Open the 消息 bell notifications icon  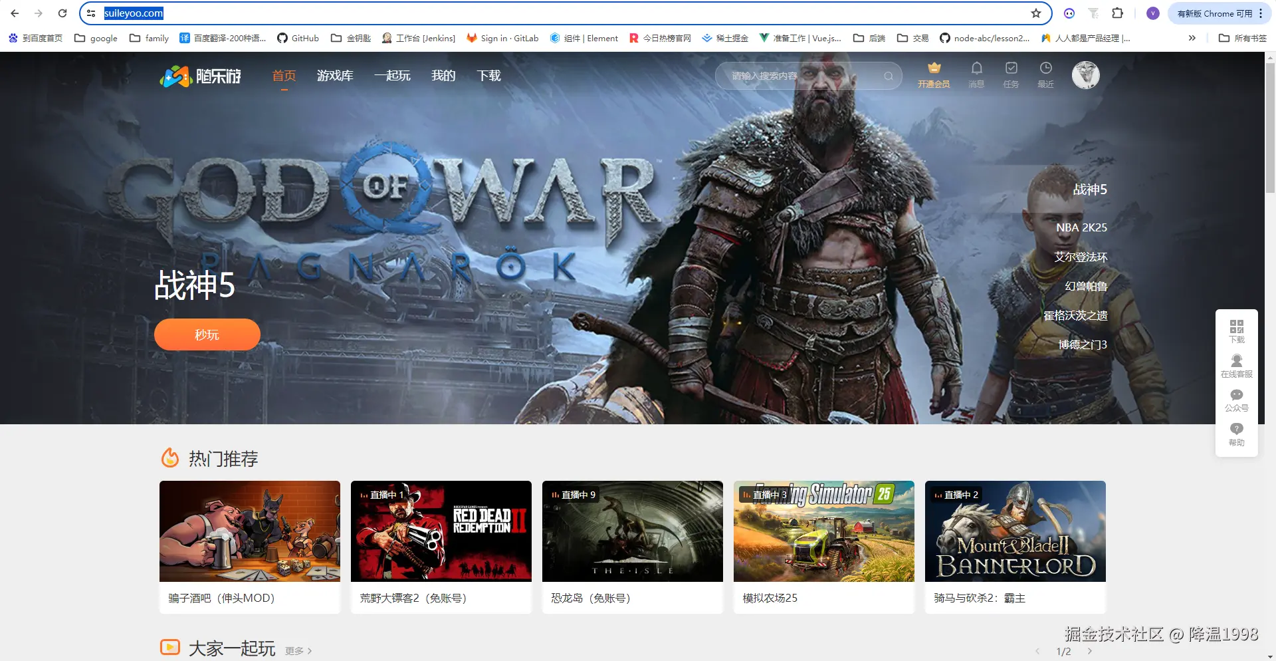click(976, 68)
